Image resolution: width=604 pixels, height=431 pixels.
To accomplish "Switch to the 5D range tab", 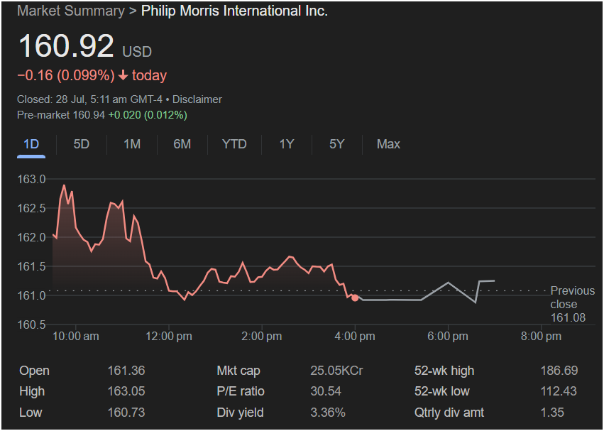I will 82,144.
